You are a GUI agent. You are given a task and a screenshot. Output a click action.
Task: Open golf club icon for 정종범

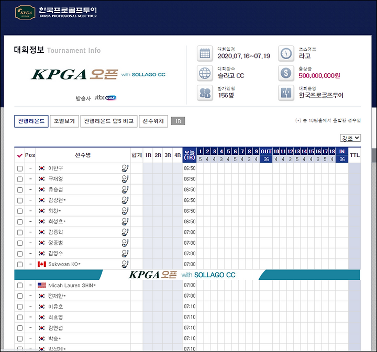[x=125, y=243]
